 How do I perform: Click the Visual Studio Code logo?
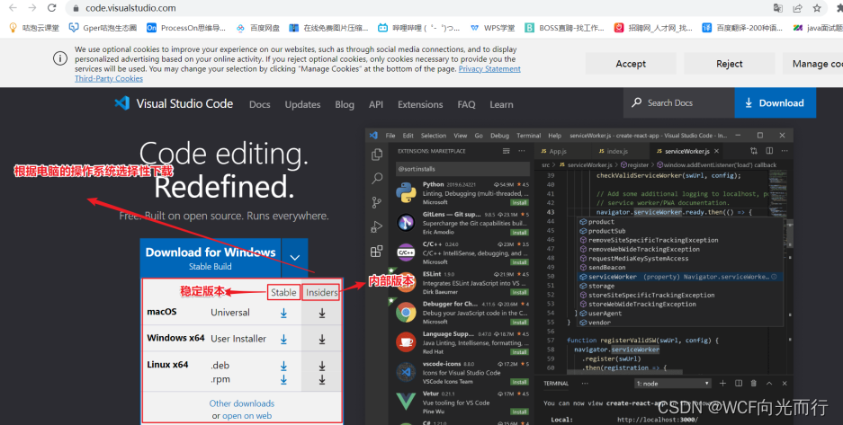pyautogui.click(x=174, y=103)
